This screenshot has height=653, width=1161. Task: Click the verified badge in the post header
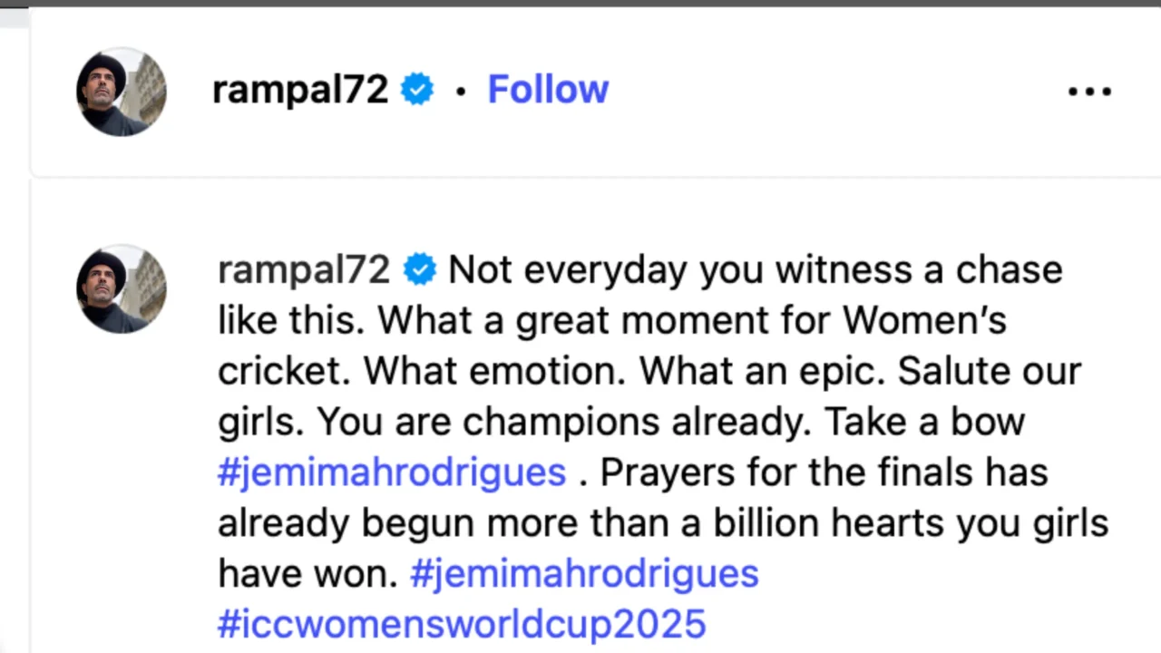417,90
